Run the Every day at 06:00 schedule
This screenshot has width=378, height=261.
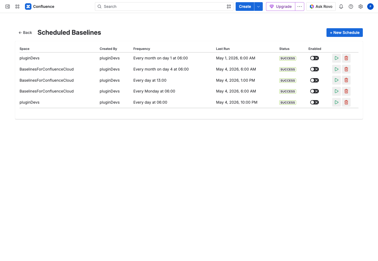[x=337, y=102]
